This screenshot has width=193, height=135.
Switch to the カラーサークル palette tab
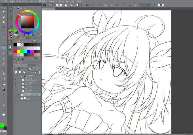(x=22, y=8)
